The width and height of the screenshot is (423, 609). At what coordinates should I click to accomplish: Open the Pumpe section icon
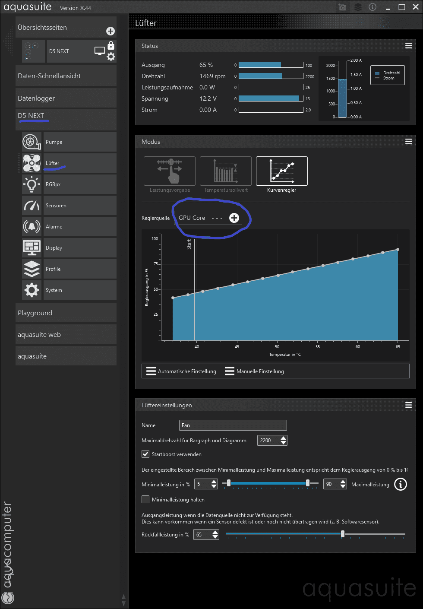32,142
